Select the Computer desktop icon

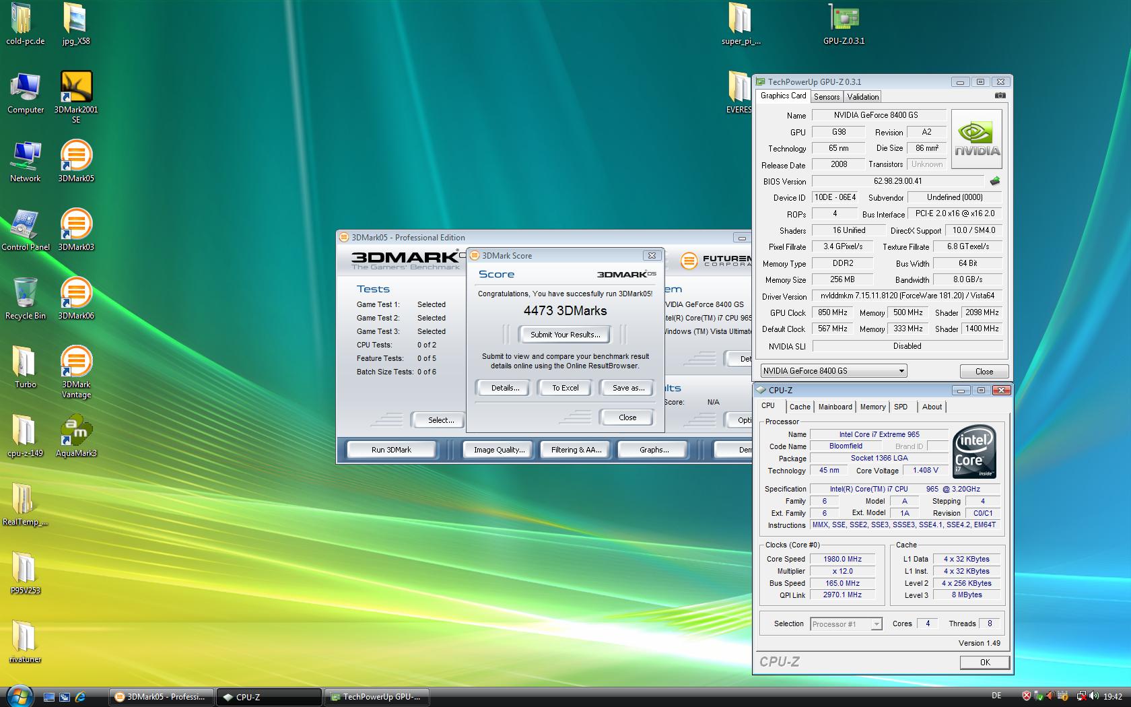pyautogui.click(x=25, y=93)
